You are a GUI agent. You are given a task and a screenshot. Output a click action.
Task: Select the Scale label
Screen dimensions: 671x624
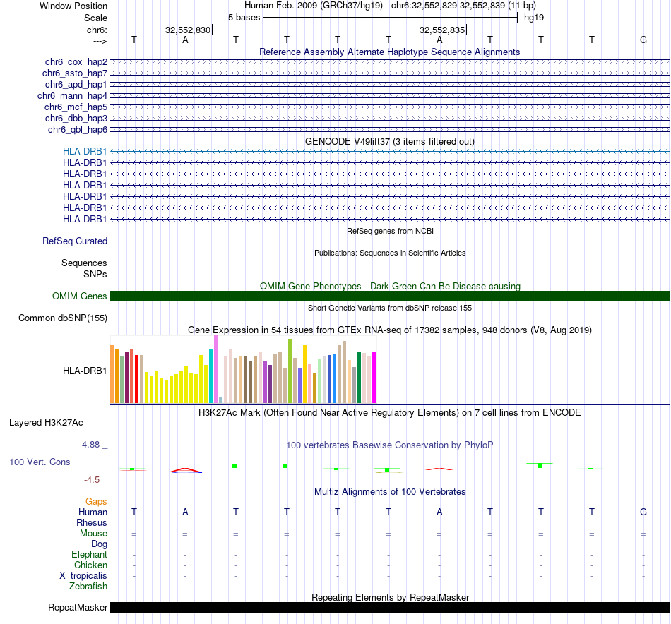coord(95,18)
